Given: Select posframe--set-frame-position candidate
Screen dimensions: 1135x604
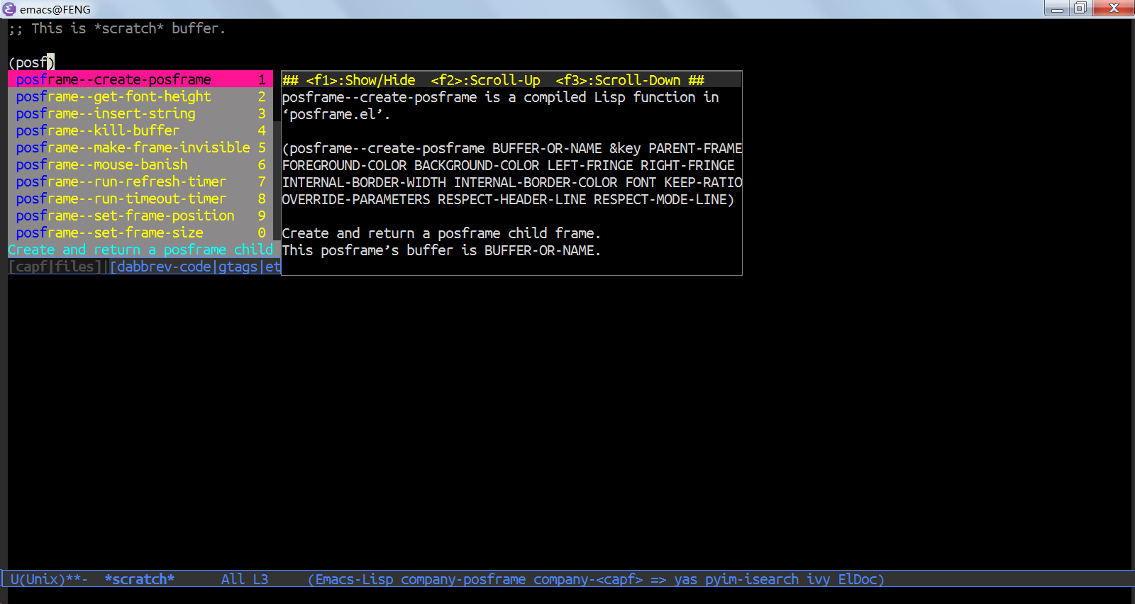Looking at the screenshot, I should pyautogui.click(x=140, y=216).
